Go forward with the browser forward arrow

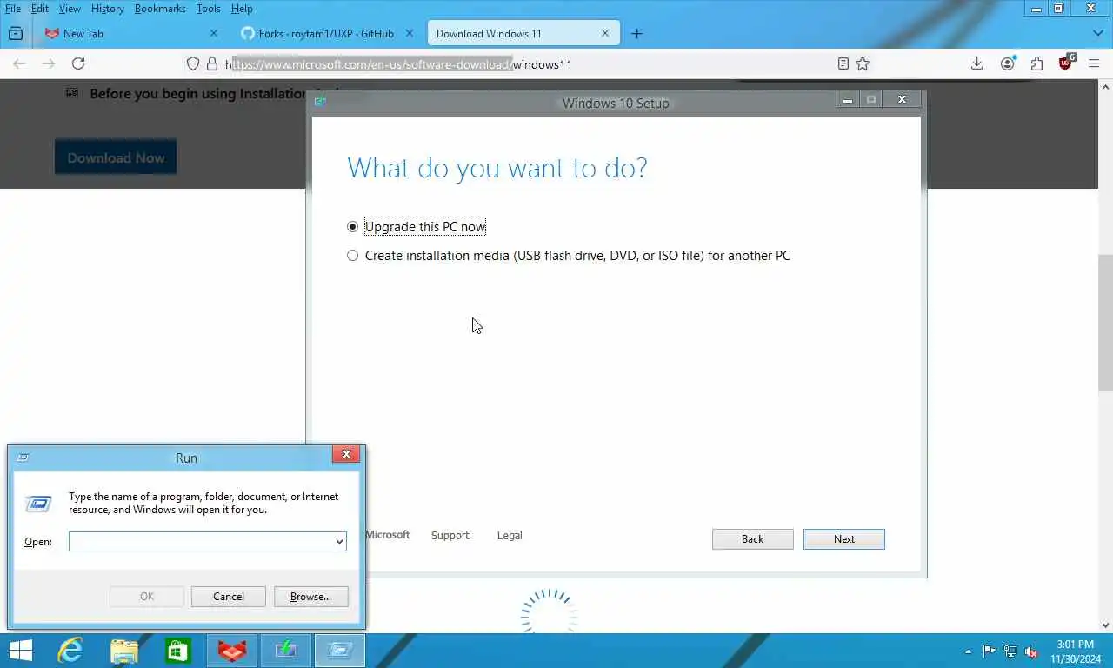pos(49,63)
